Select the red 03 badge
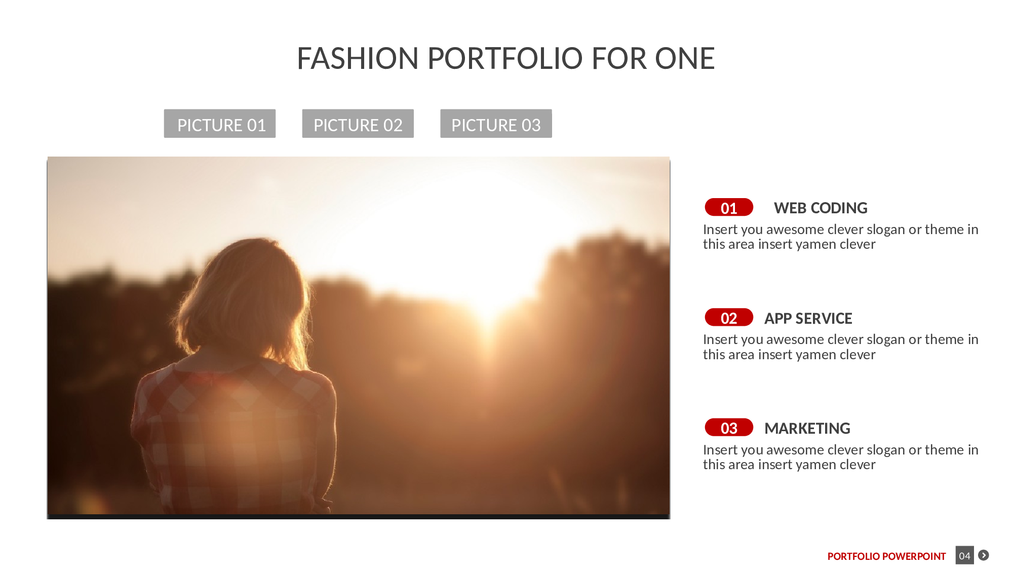 729,428
